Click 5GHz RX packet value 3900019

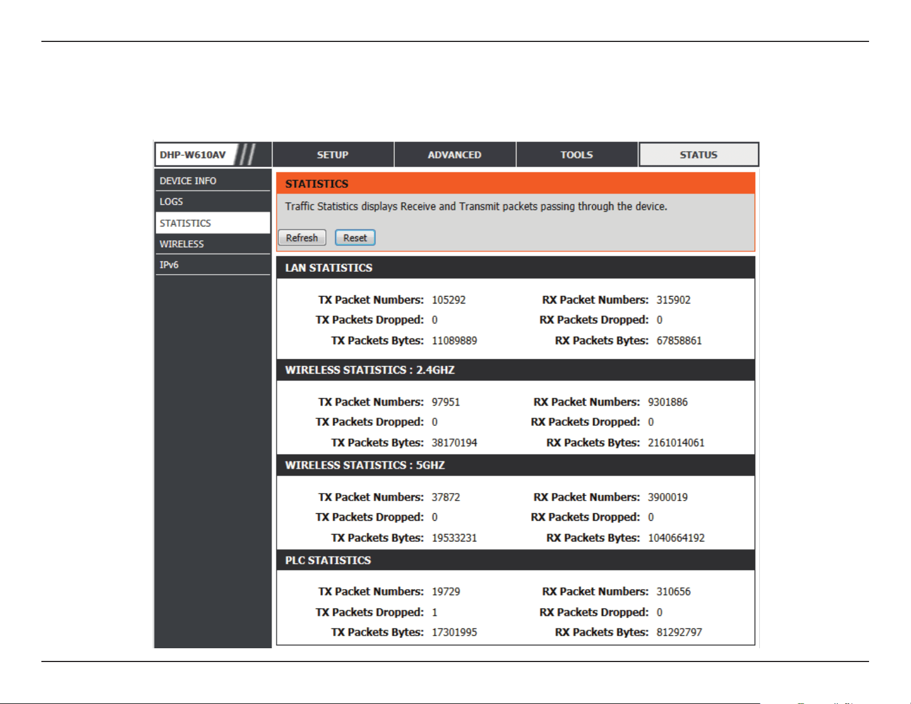[668, 497]
